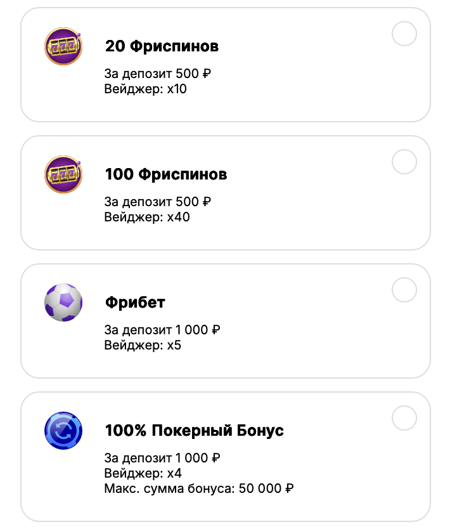The image size is (450, 529).
Task: Click the slot machine icon beside 100 Фриспинов
Action: 63,174
